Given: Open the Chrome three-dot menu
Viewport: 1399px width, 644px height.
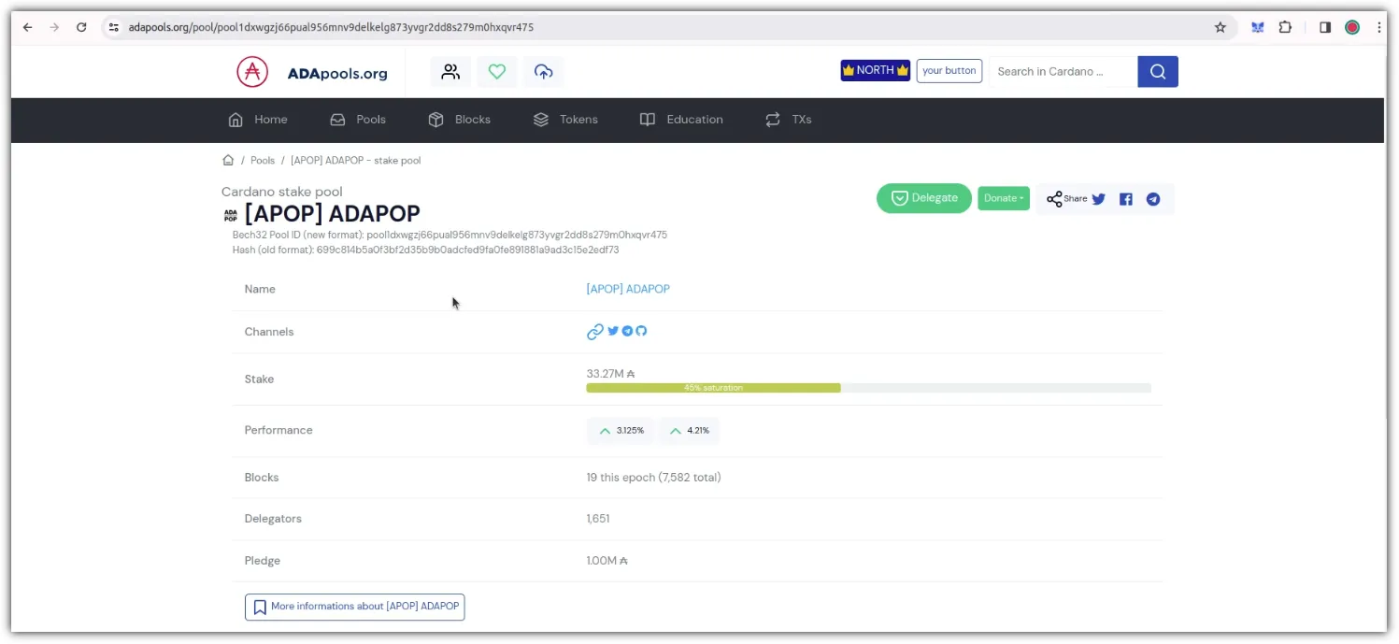Looking at the screenshot, I should pos(1379,27).
